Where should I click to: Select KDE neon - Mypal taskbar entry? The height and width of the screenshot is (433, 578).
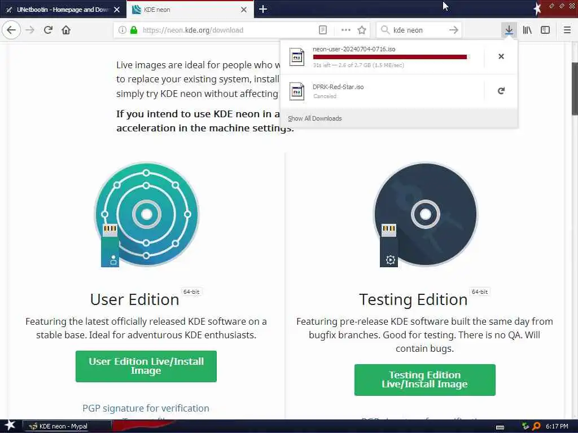(x=67, y=426)
